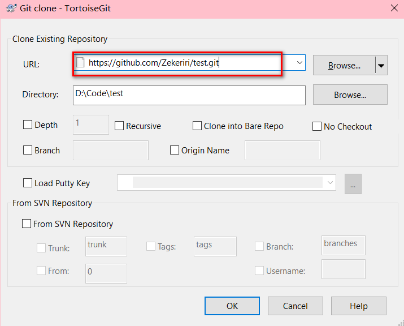Cancel the Git clone dialog
Image resolution: width=404 pixels, height=326 pixels.
[x=296, y=306]
